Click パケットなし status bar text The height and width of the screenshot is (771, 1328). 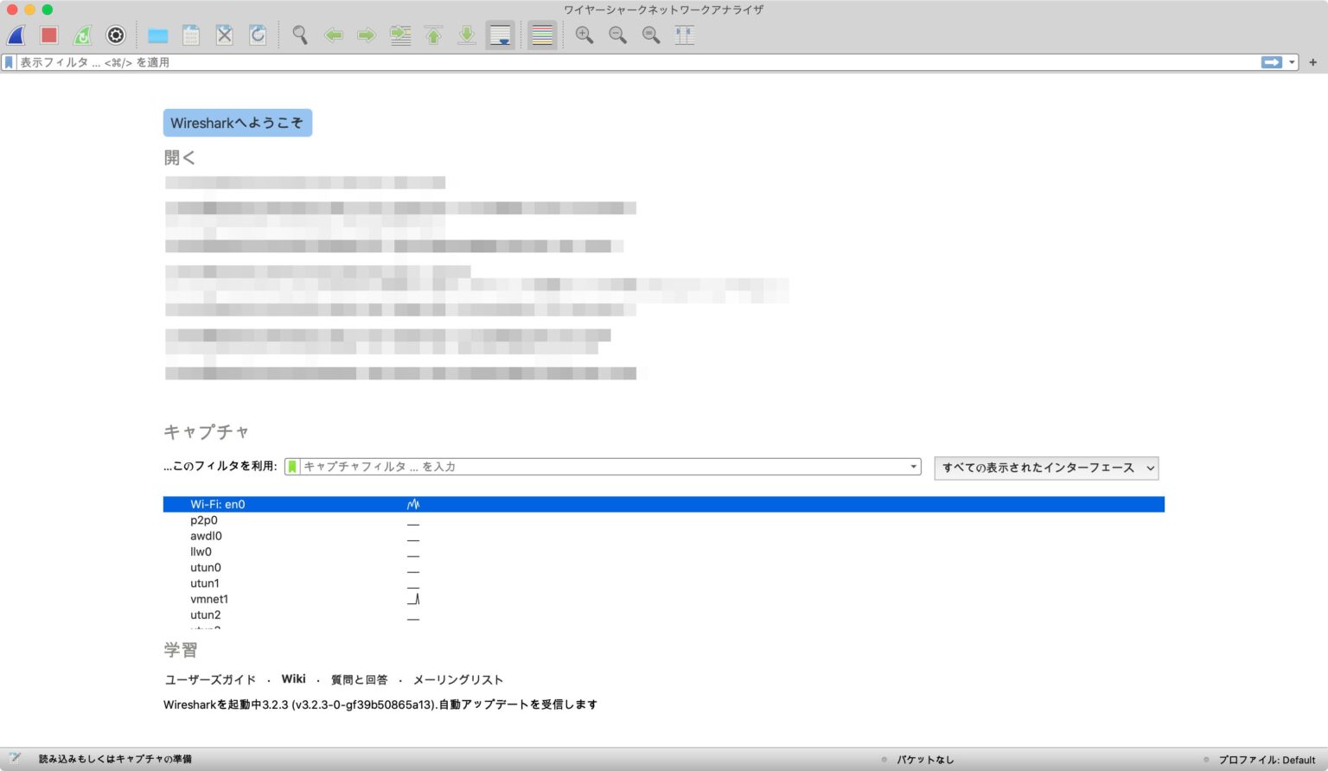(x=925, y=760)
